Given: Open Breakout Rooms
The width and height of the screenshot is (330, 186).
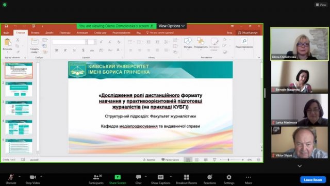Looking at the screenshot, I should (187, 179).
